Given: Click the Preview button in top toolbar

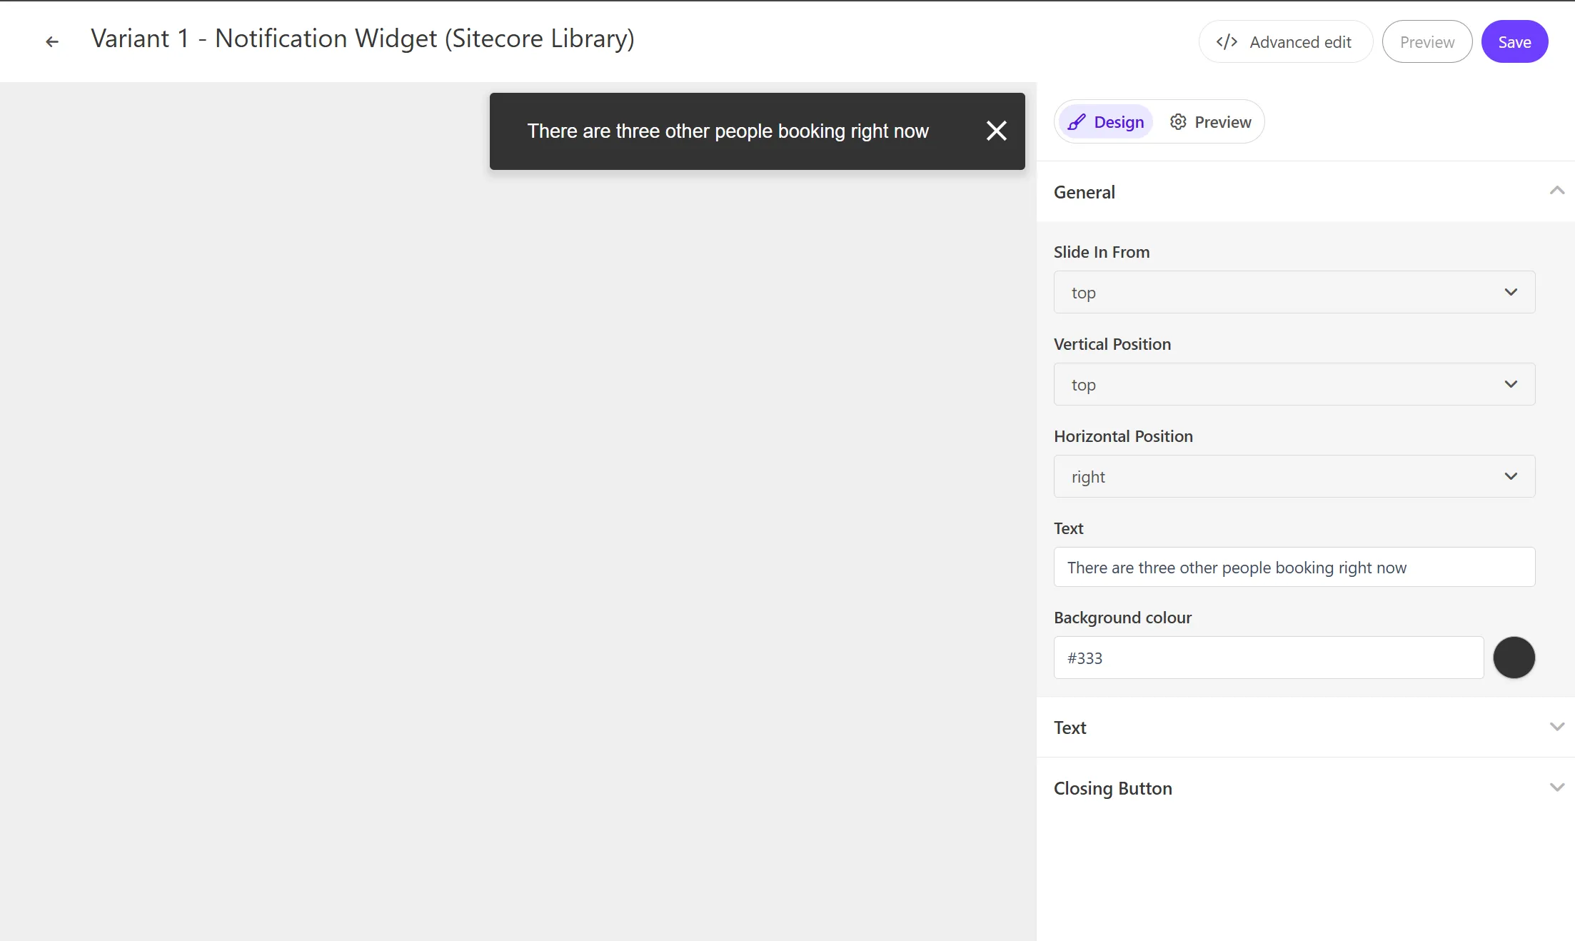Looking at the screenshot, I should tap(1427, 41).
